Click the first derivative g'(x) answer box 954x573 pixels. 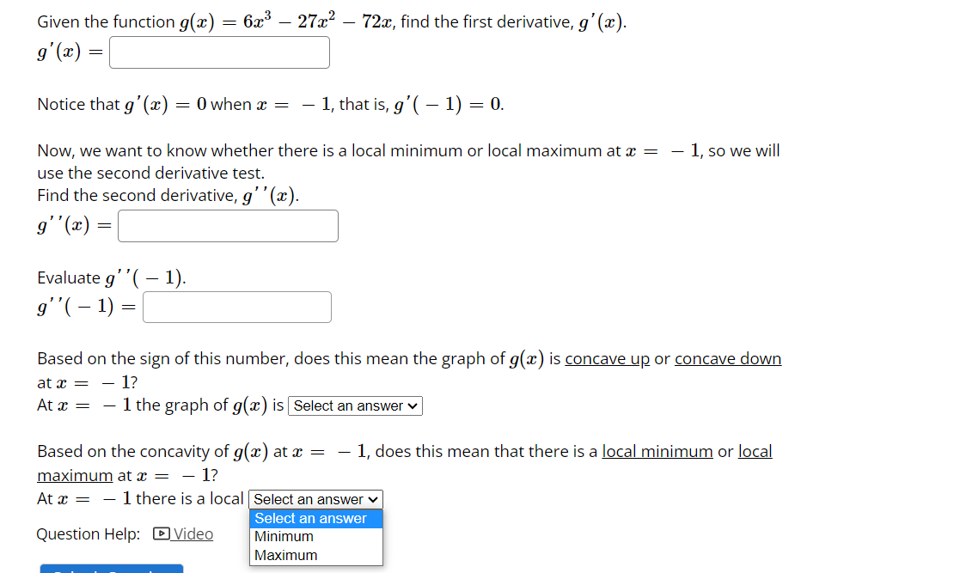[218, 52]
